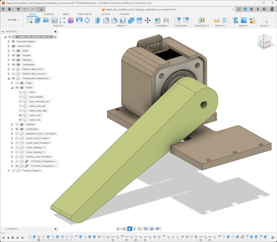
Task: Toggle visibility of Platform_Main_First:1 component
Action: tap(14, 69)
